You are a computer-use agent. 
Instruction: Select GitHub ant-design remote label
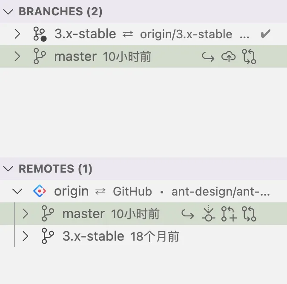click(191, 191)
